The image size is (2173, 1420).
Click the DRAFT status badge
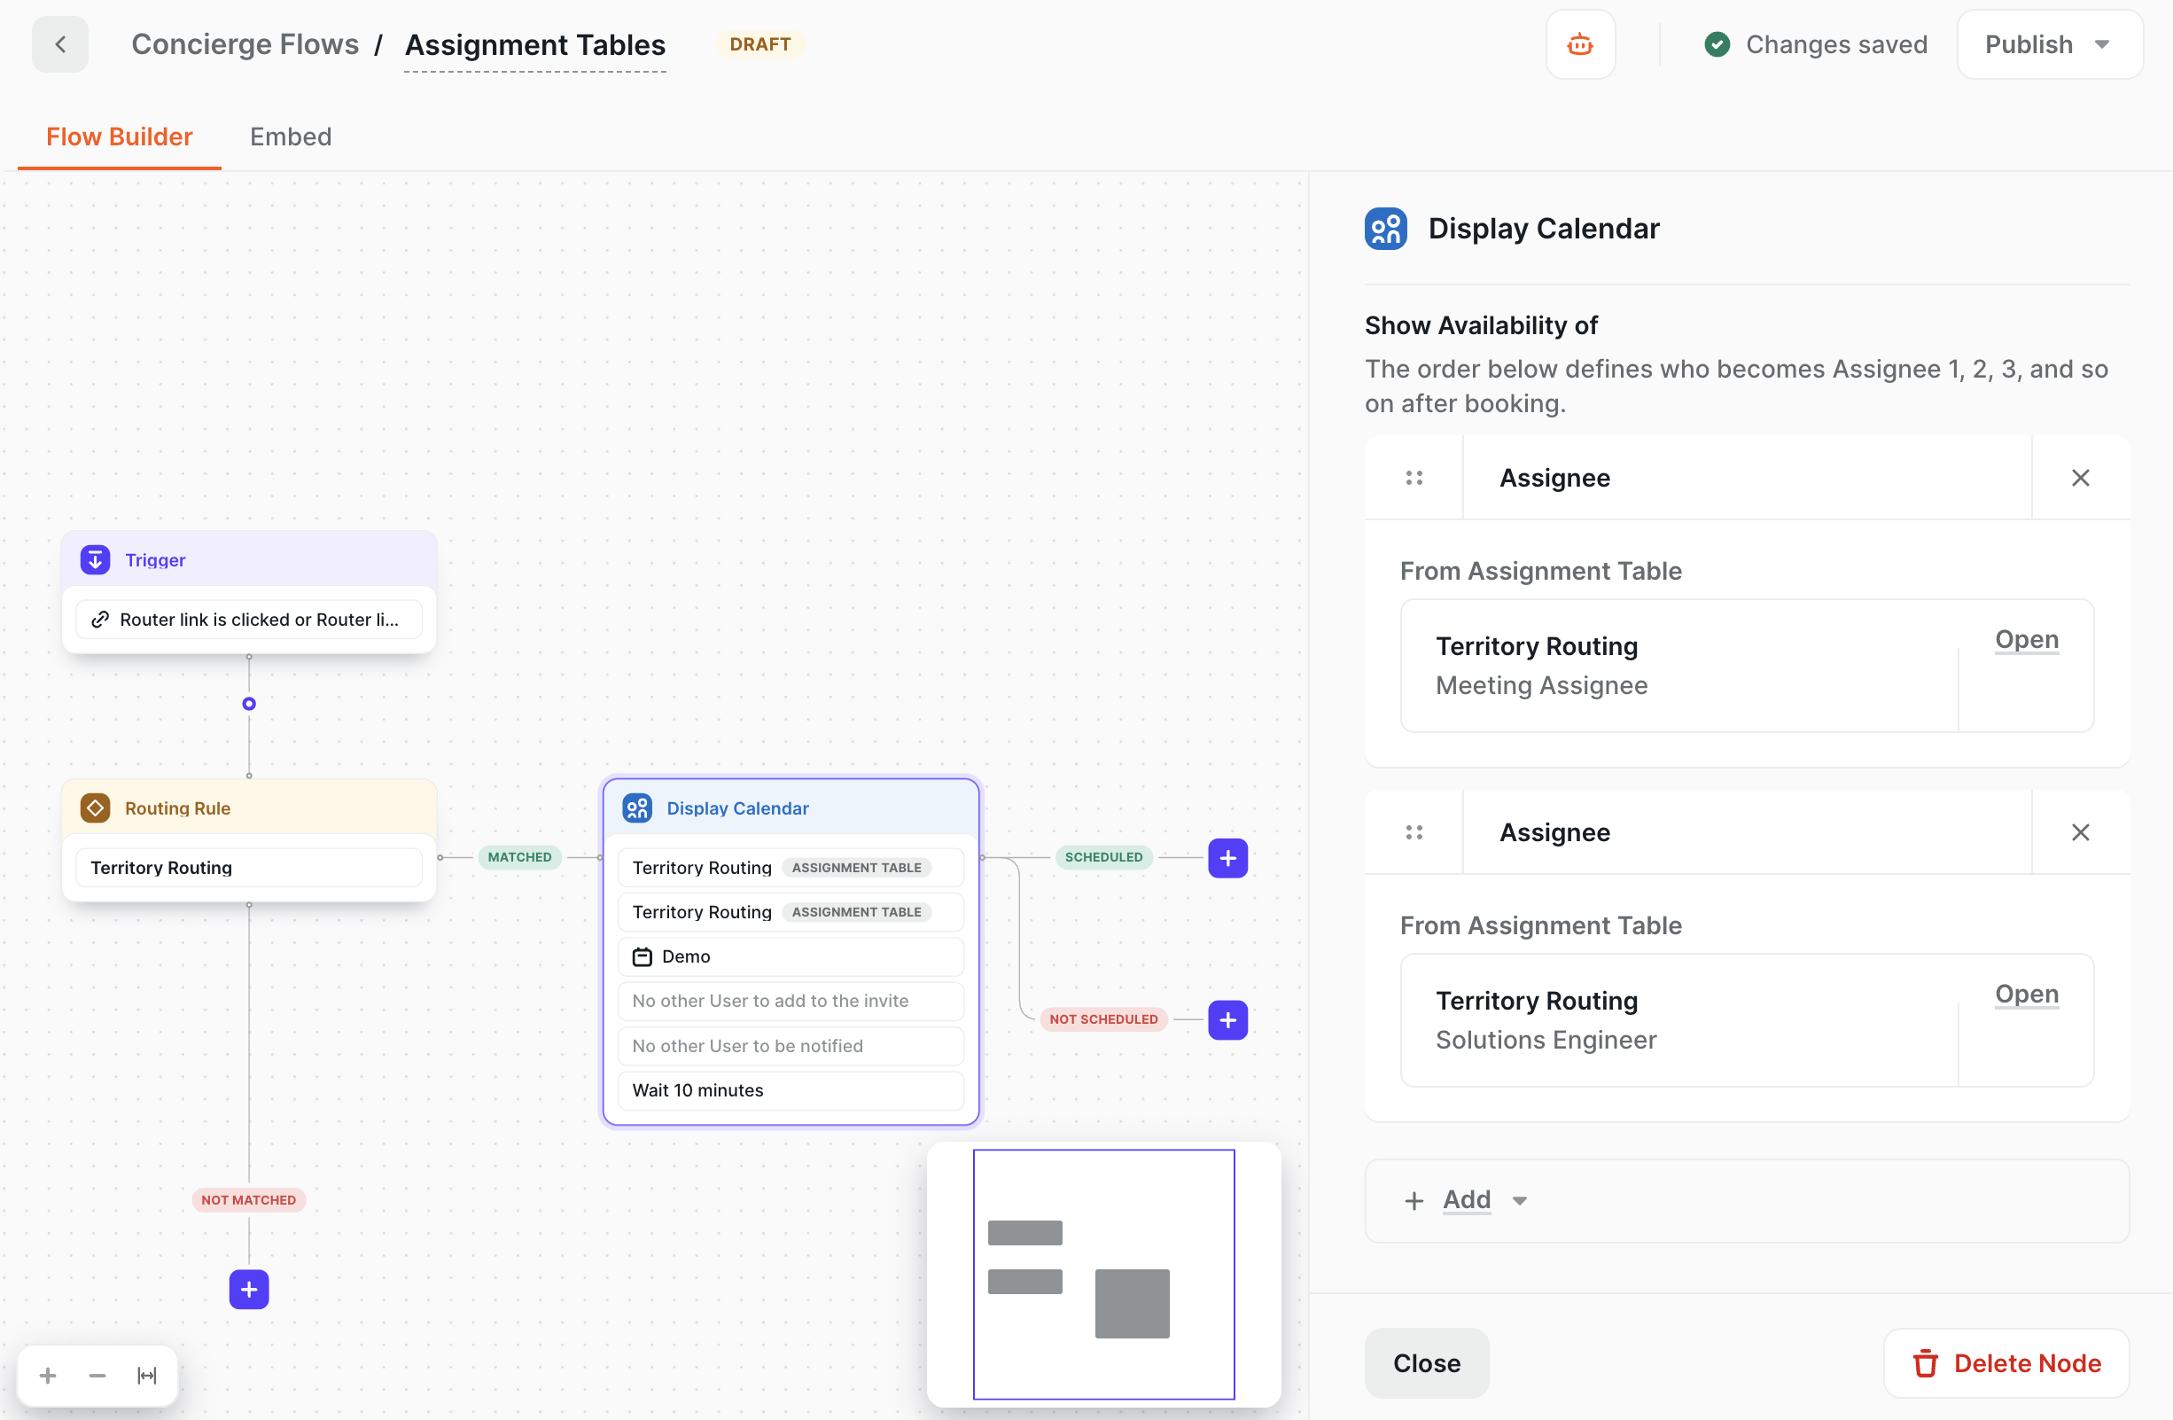(759, 43)
